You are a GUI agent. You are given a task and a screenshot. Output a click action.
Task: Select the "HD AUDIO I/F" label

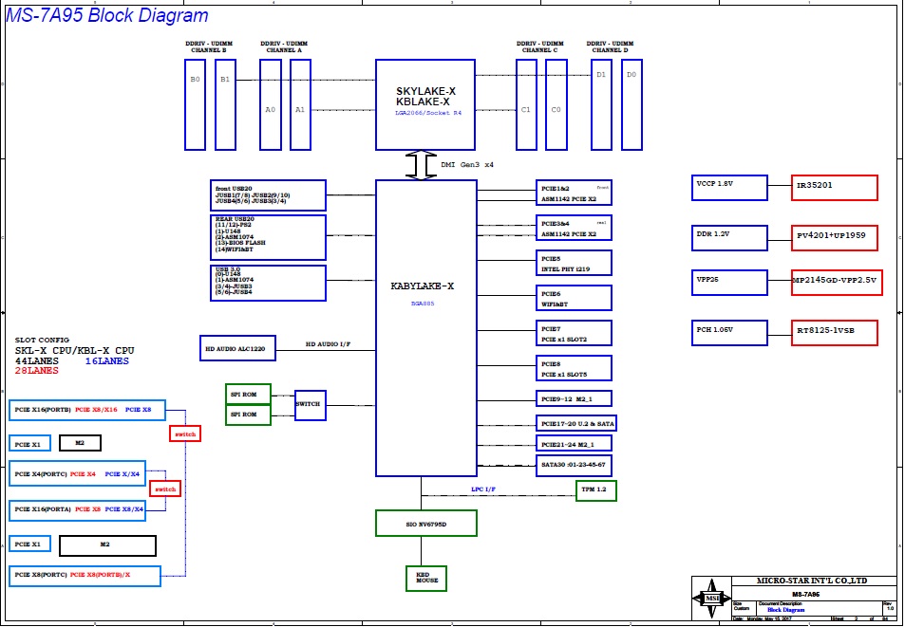coord(328,344)
